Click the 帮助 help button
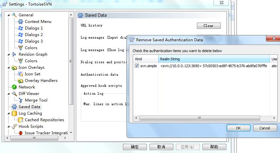 click(x=214, y=147)
